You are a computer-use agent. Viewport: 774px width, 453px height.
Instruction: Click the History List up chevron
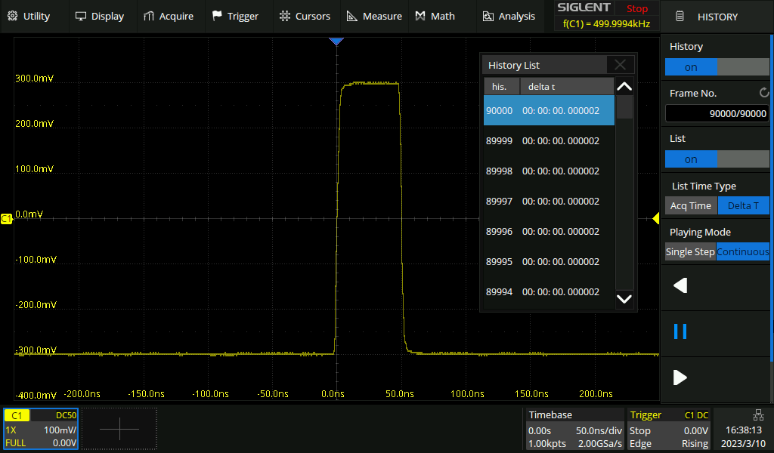624,87
